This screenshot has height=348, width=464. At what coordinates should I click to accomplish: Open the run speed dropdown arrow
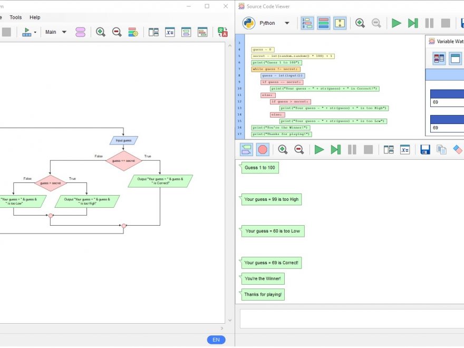[x=35, y=32]
